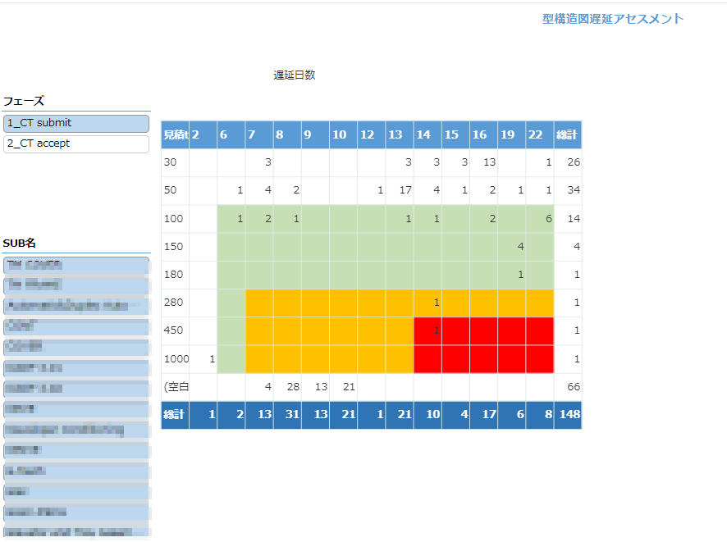727x542 pixels.
Task: Click the (空白 row label
Action: coord(175,387)
